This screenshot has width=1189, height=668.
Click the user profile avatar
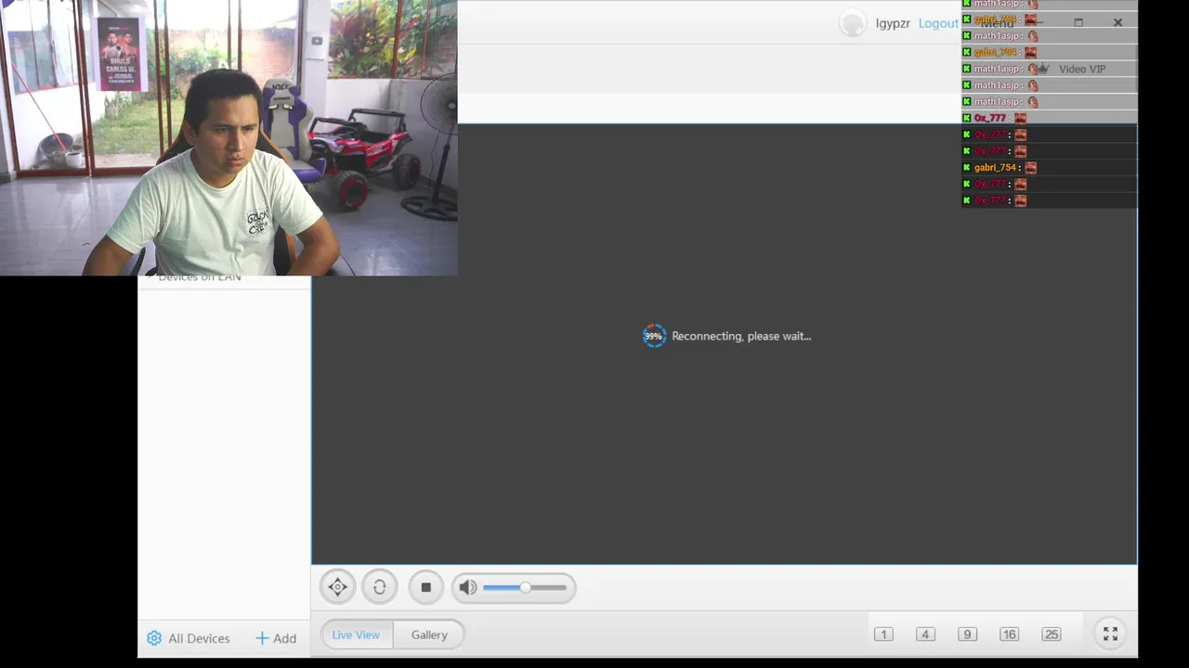click(853, 23)
